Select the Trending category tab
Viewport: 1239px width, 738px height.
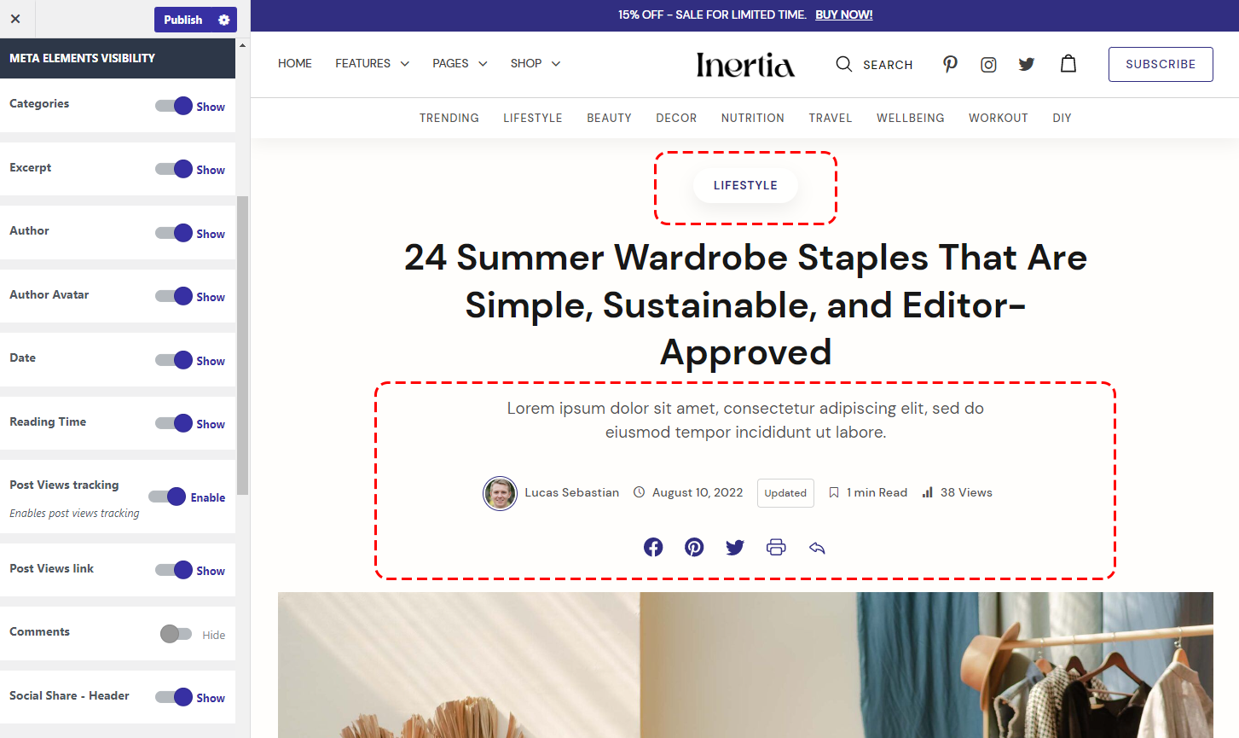(x=449, y=118)
